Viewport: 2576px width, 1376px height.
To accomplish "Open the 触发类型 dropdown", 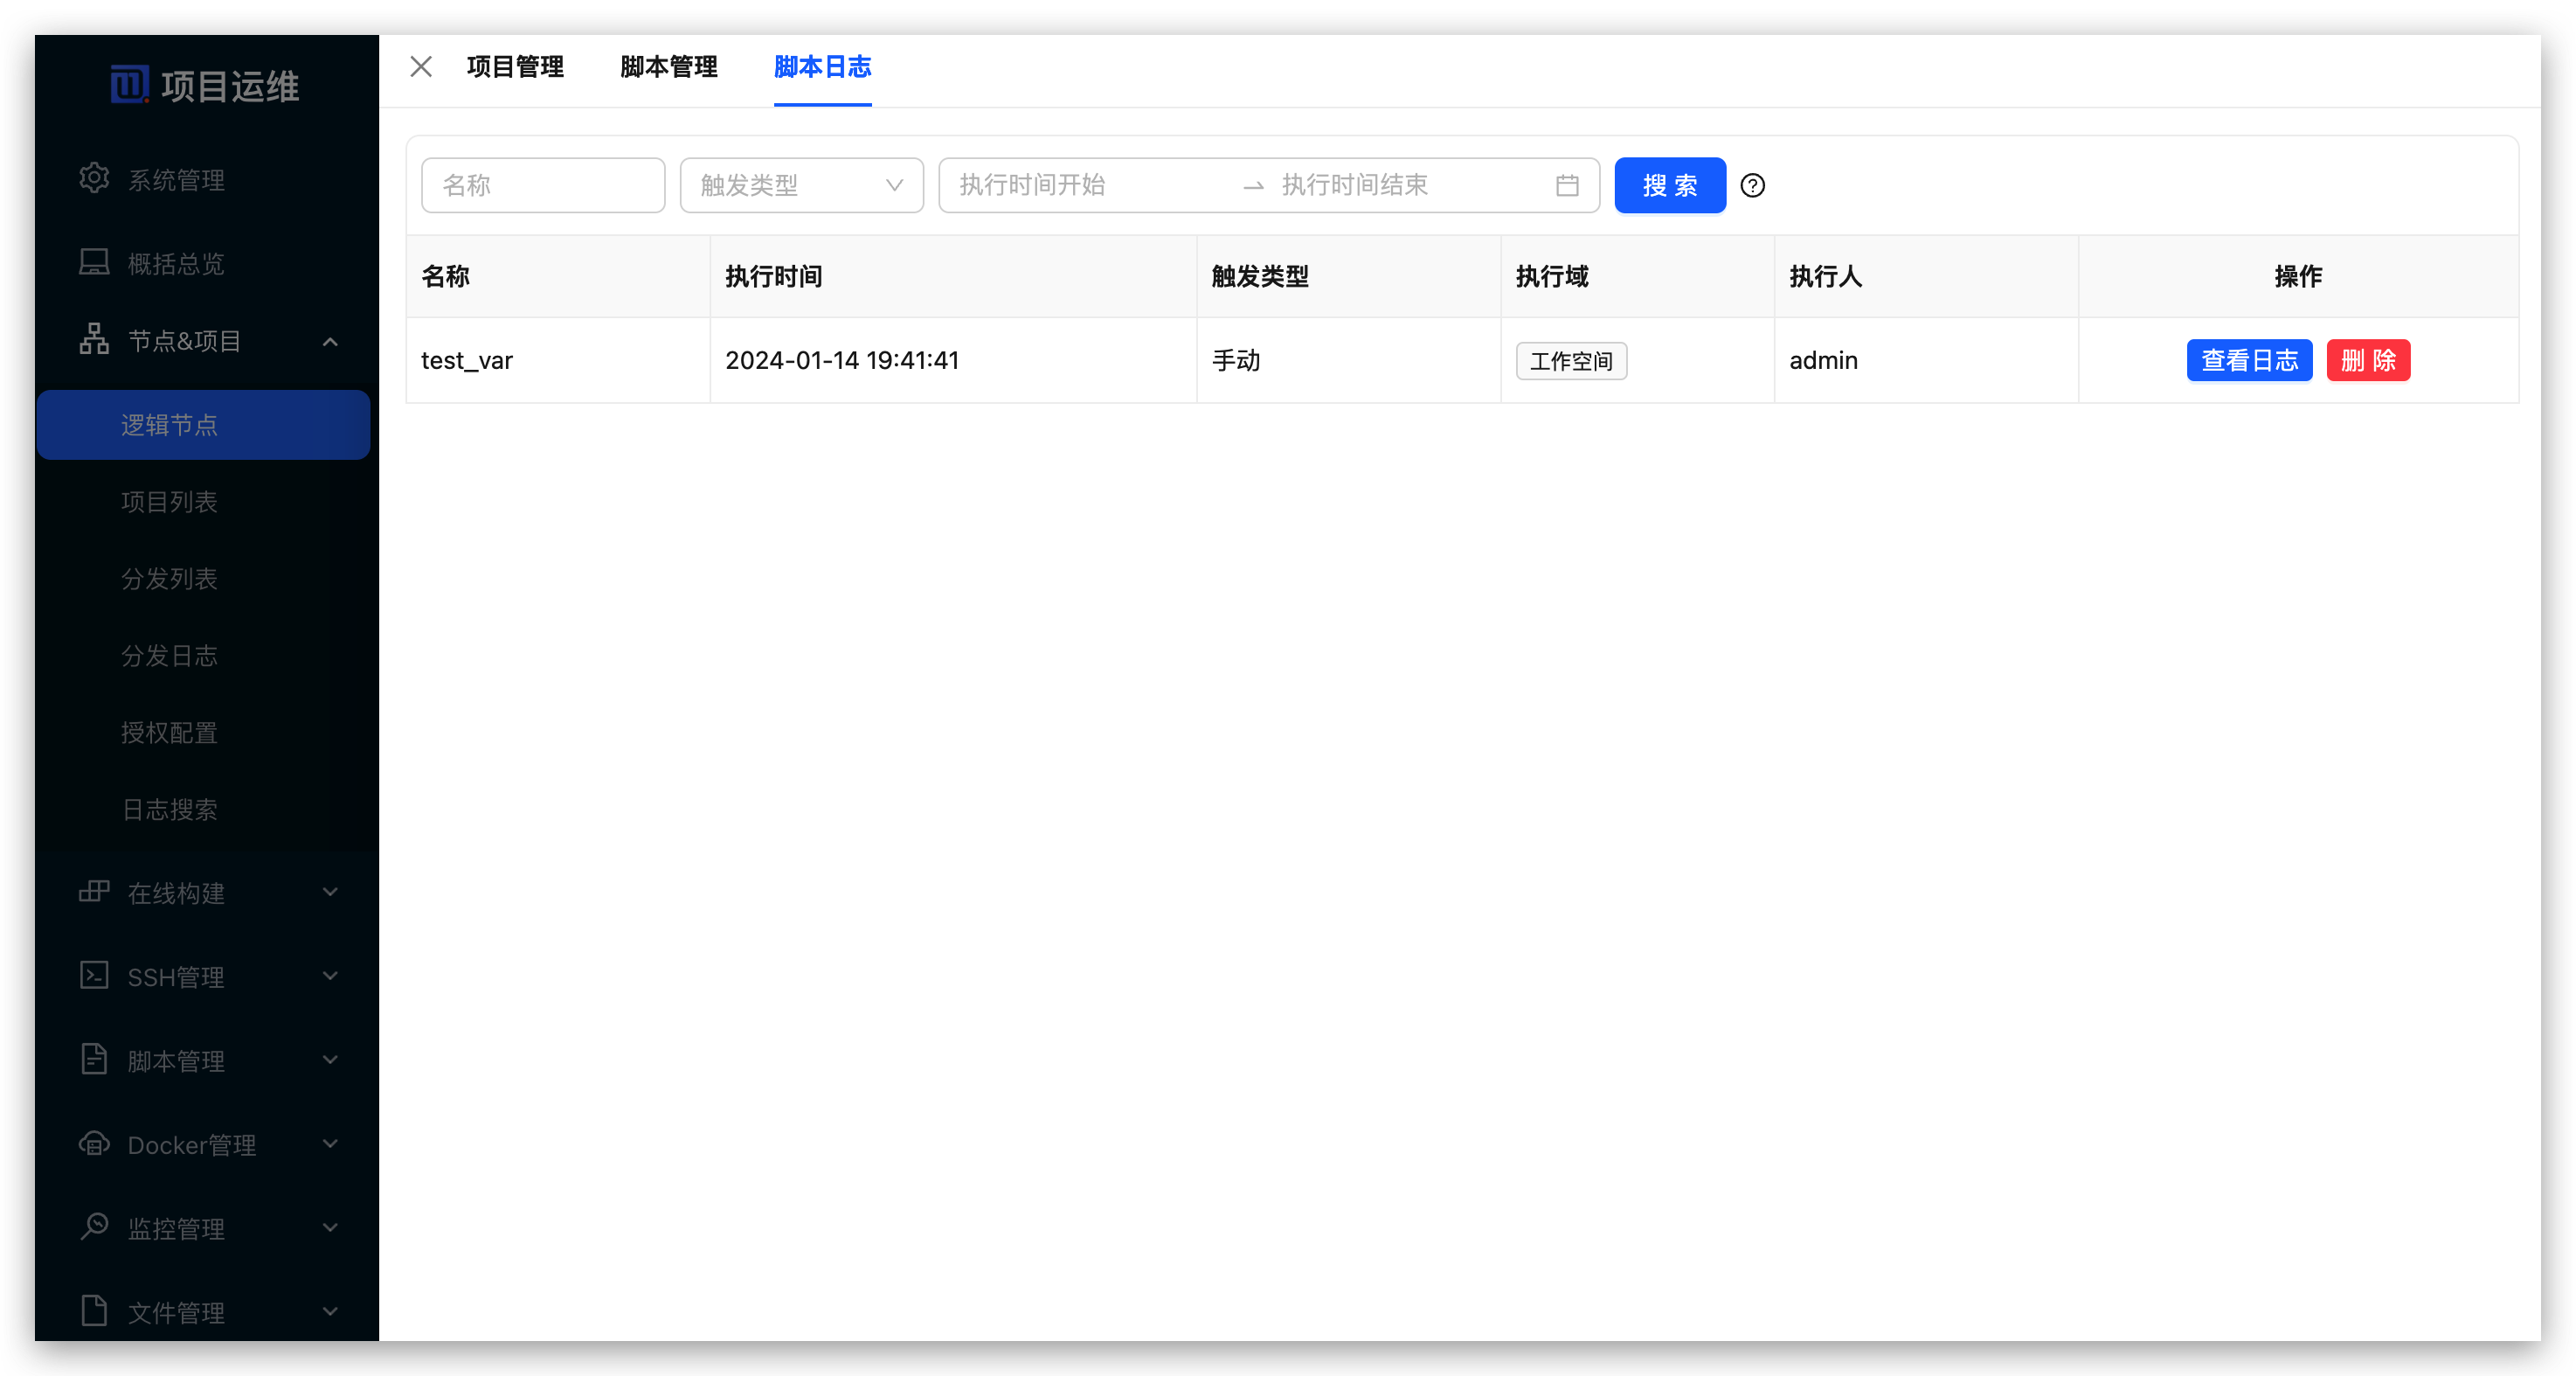I will click(801, 185).
